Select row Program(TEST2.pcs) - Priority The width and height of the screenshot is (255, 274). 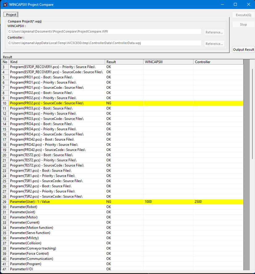coord(122,160)
